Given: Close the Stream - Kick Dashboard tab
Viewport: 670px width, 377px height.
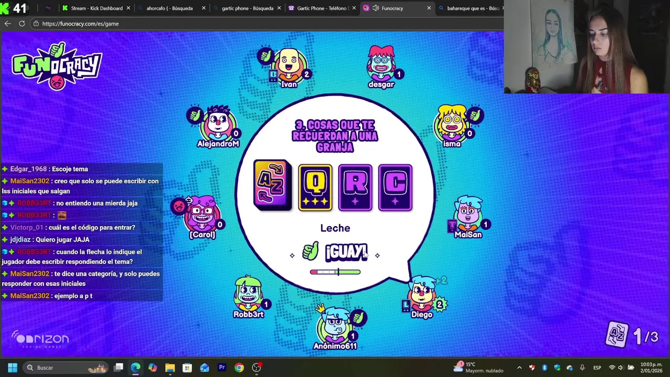Looking at the screenshot, I should (128, 8).
